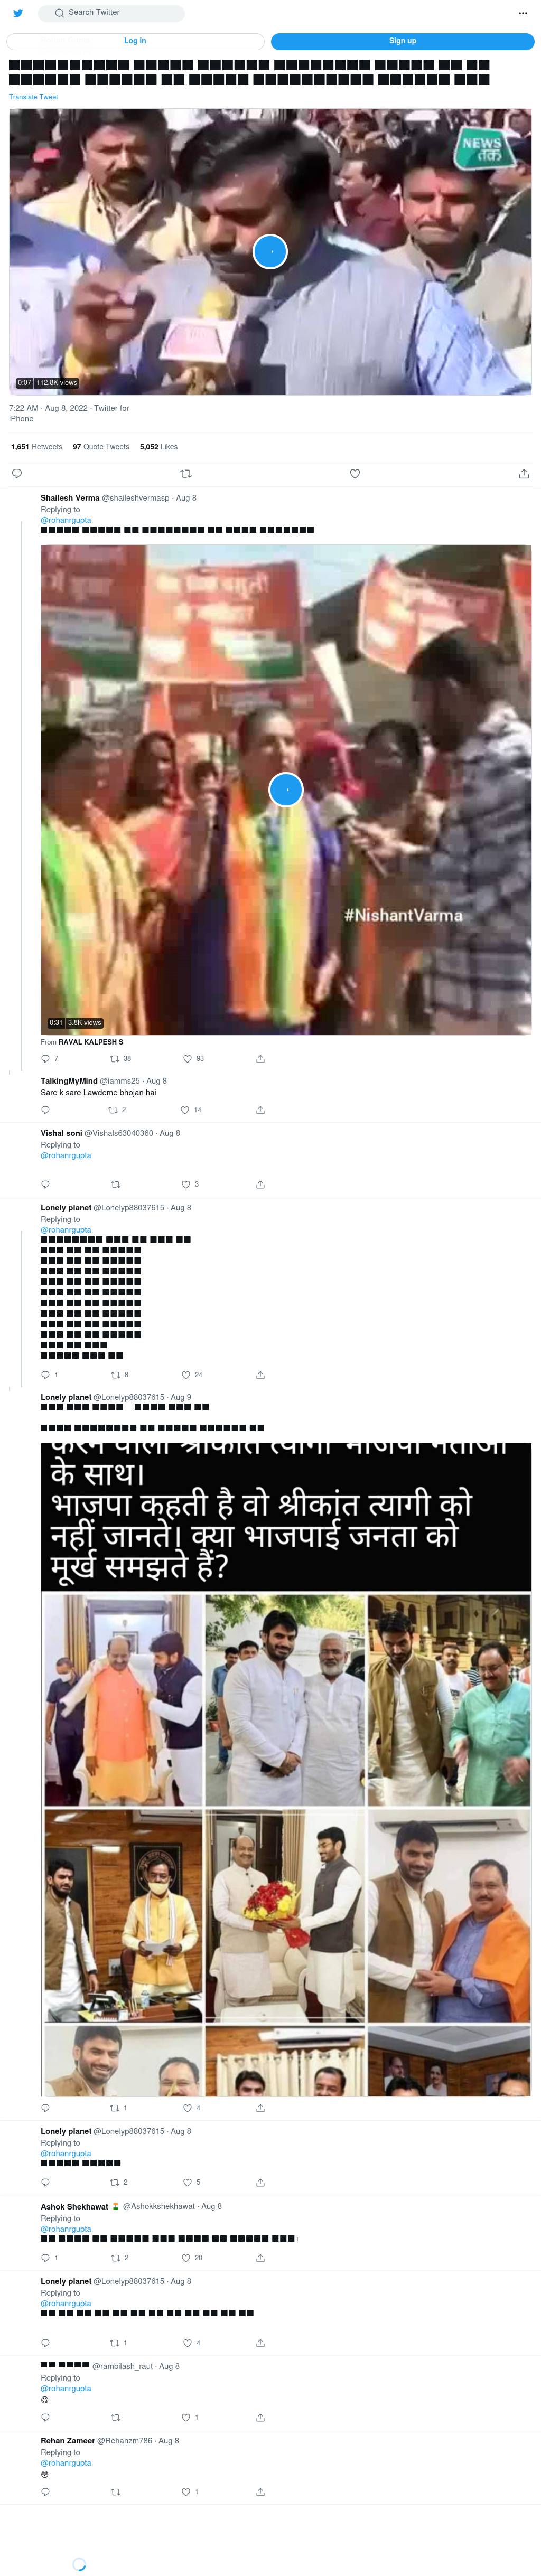This screenshot has height=2576, width=541.
Task: Open Shailesh Verma's profile name
Action: pyautogui.click(x=70, y=498)
